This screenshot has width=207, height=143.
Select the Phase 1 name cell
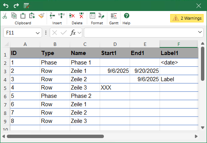[x=85, y=63]
